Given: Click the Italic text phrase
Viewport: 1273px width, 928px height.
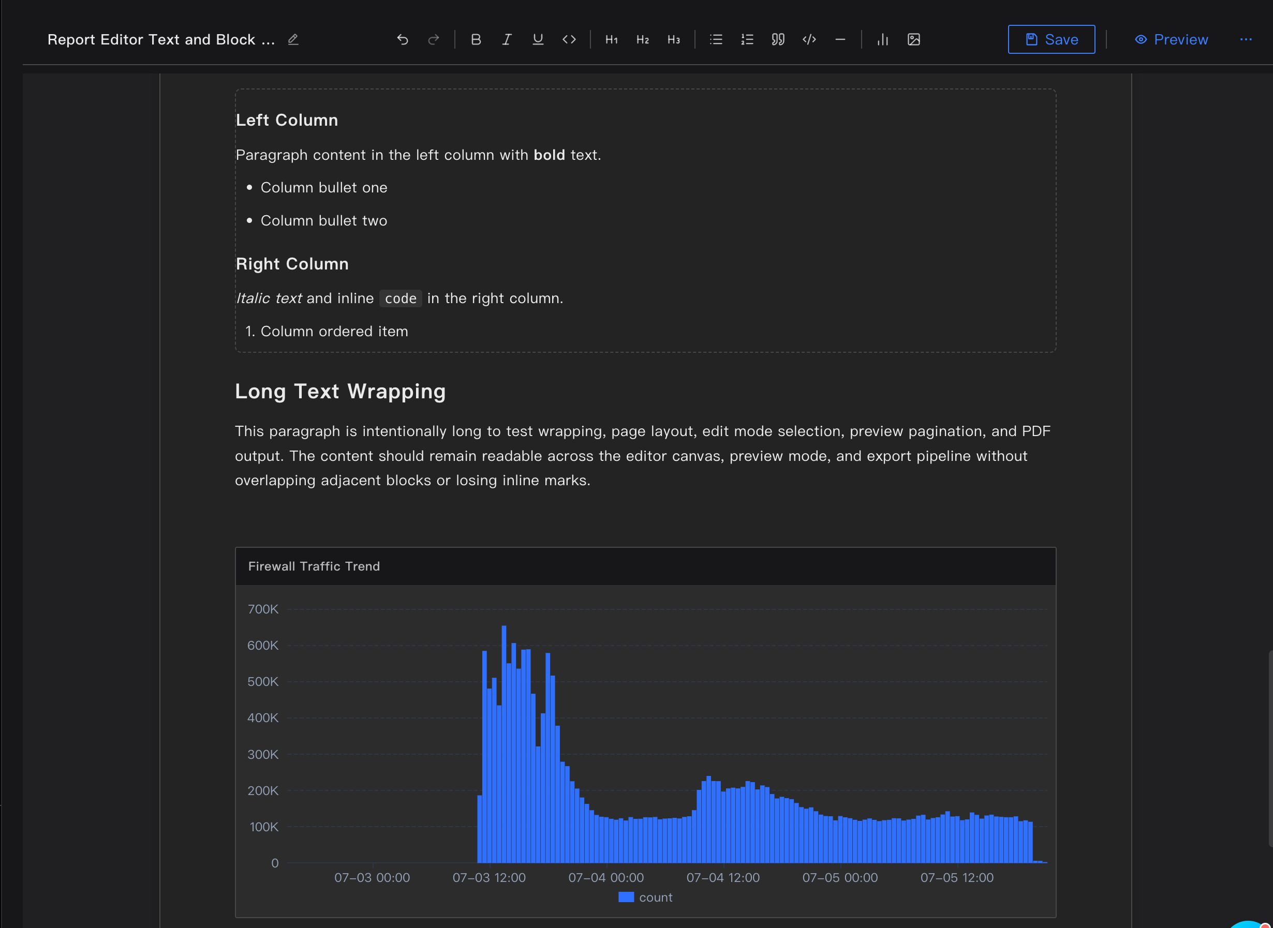Looking at the screenshot, I should [269, 298].
